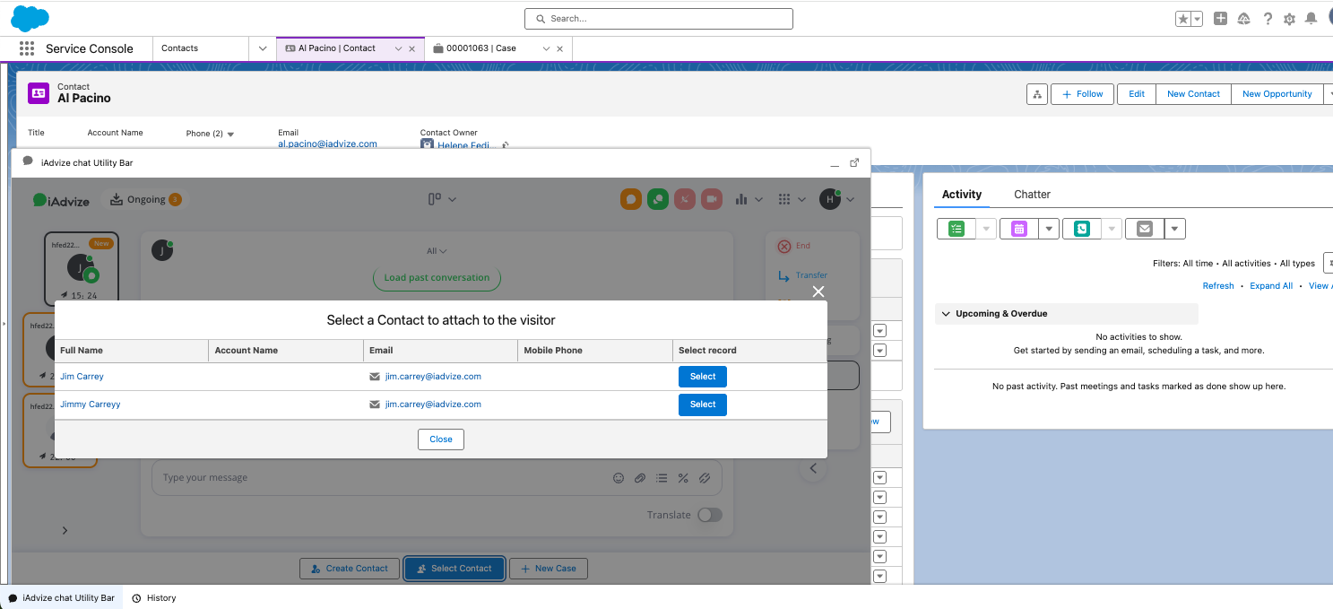
Task: Open al.pacino@iadvize.com email link
Action: (327, 144)
